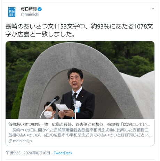Open the mainichi.jp domain link
160x161 pixels.
22,141
